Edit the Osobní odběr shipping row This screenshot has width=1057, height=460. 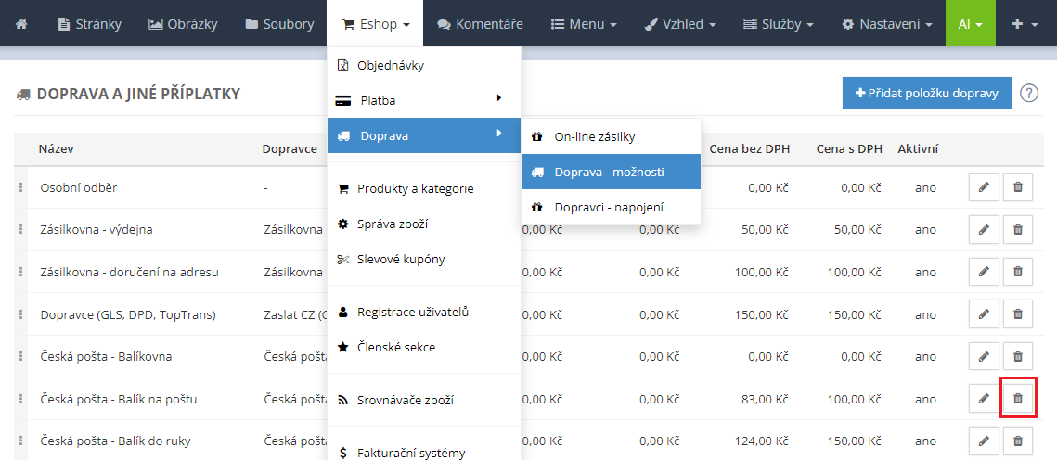click(983, 187)
